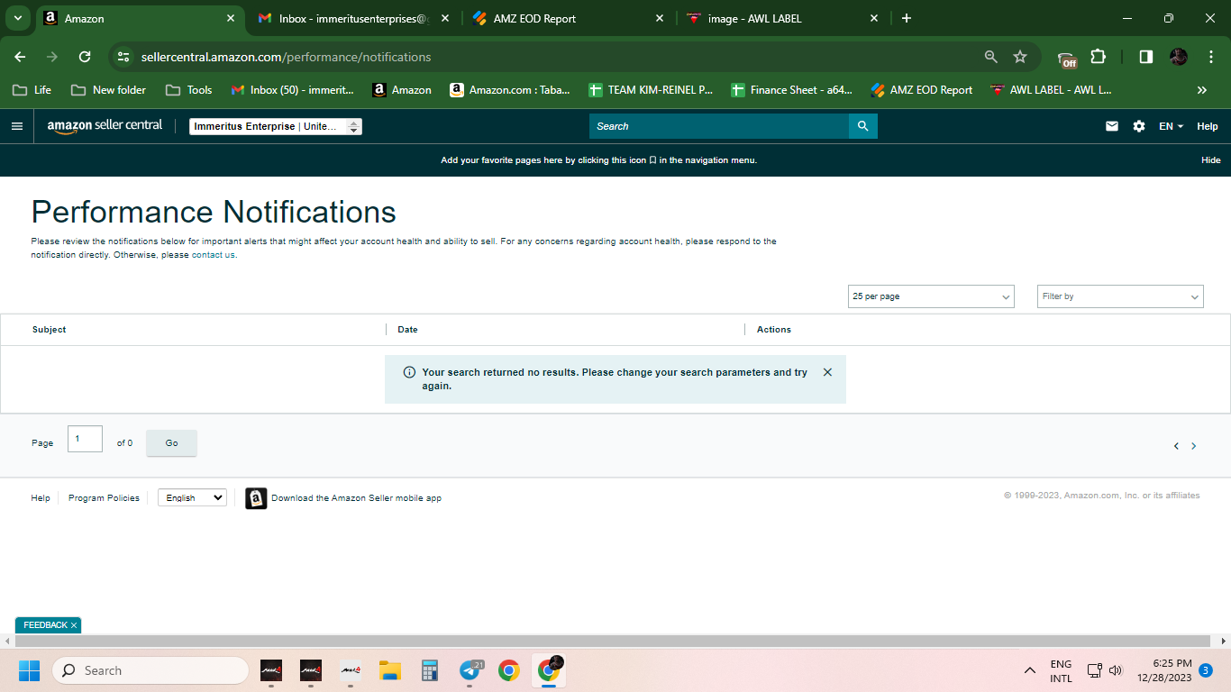Sort by Subject column header
Viewport: 1231px width, 692px height.
click(x=50, y=330)
